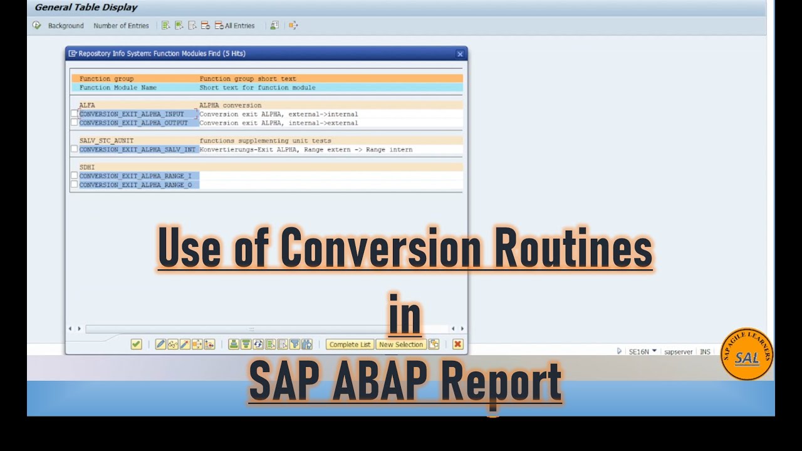Click the dialog's horizontal scrollbar track

[x=266, y=328]
